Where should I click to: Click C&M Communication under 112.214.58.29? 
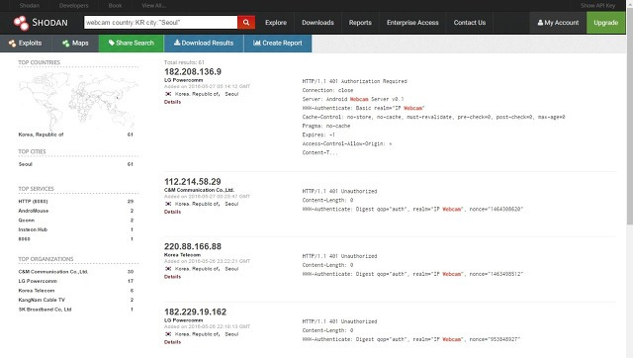pos(200,190)
